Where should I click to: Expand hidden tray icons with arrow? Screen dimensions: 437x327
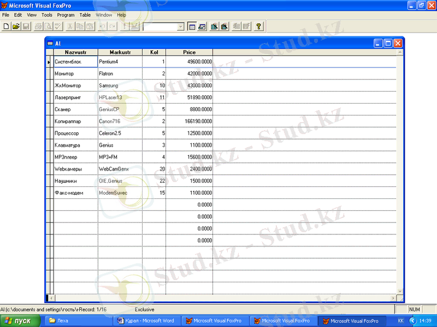[412, 321]
